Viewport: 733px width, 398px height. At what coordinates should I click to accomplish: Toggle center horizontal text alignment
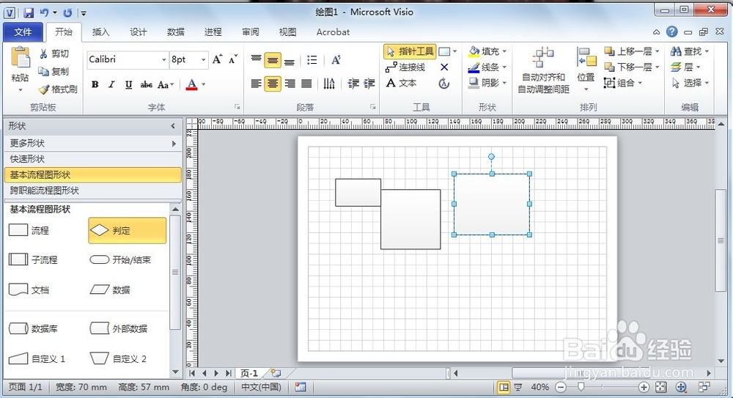pyautogui.click(x=273, y=84)
